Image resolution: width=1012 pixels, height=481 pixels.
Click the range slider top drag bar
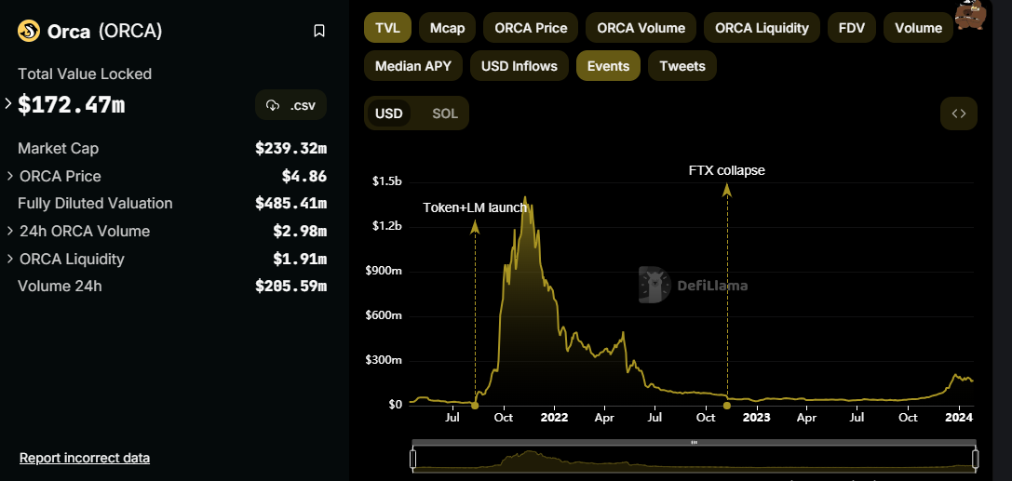pos(694,442)
